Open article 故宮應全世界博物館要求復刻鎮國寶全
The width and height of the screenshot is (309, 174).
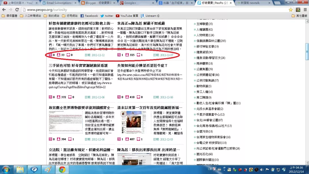coord(81,108)
